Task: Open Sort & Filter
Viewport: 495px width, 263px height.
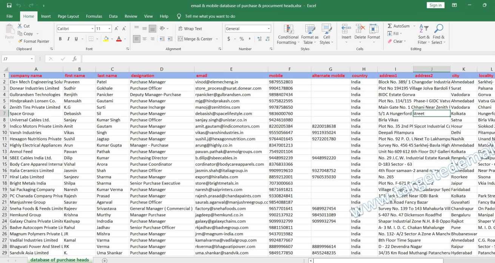Action: pyautogui.click(x=424, y=34)
